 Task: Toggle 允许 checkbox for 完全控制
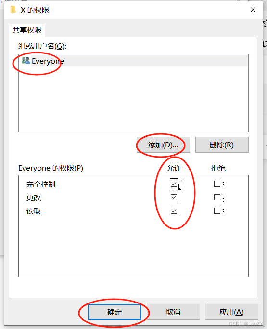click(x=174, y=184)
